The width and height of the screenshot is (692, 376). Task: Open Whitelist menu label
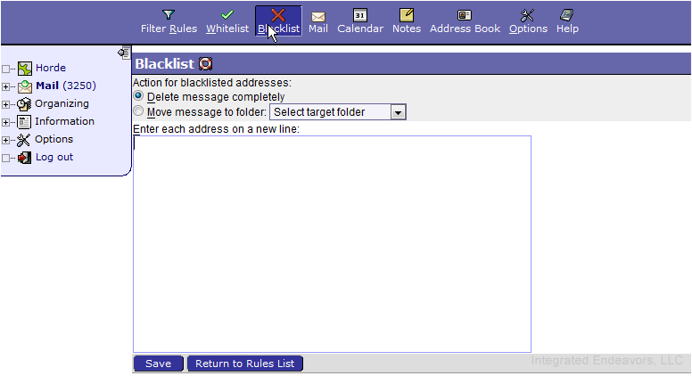[227, 29]
